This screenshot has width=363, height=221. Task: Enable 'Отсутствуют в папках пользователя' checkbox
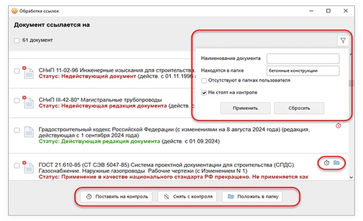click(x=203, y=81)
